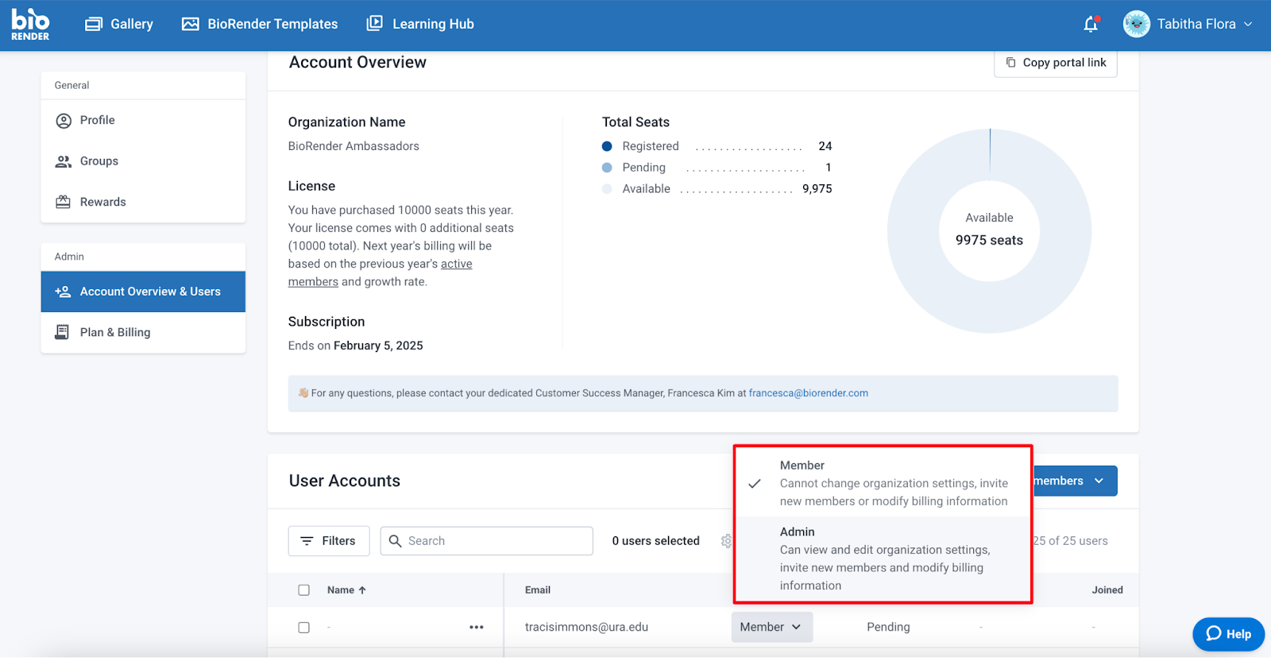The image size is (1271, 661).
Task: Go to Plan & Billing
Action: point(115,333)
